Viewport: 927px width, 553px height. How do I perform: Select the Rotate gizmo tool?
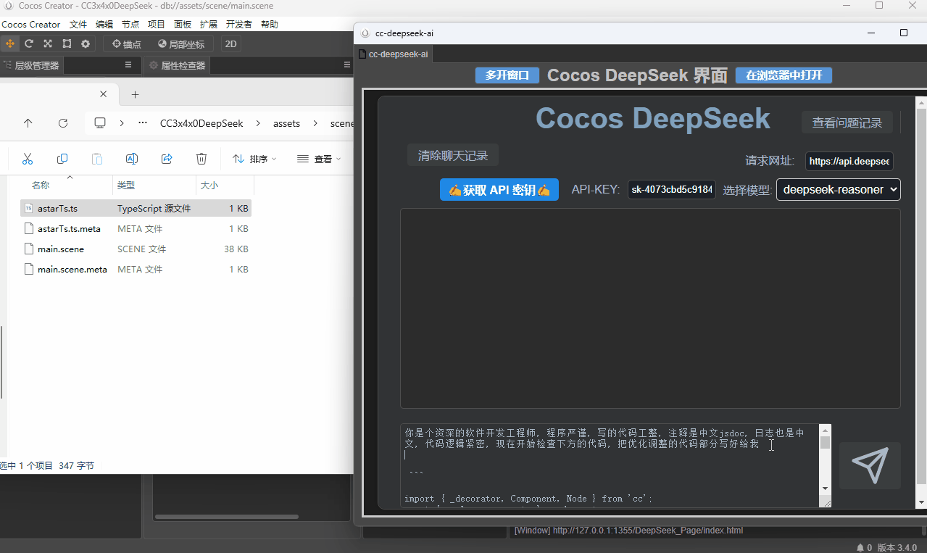(29, 43)
